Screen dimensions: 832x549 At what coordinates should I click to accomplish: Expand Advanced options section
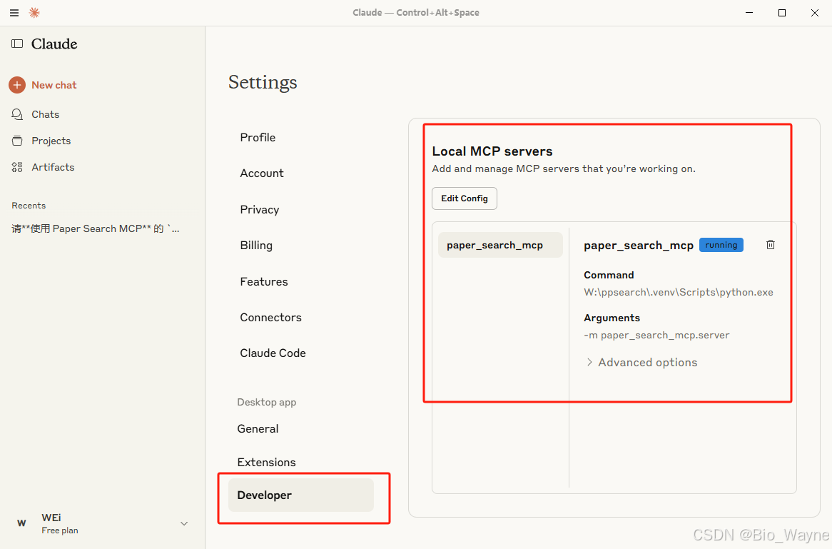coord(641,362)
